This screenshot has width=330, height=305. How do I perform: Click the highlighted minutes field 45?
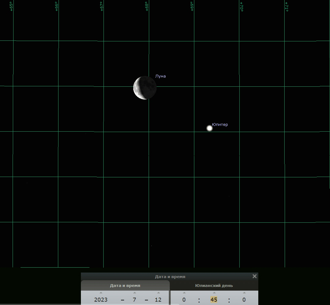pyautogui.click(x=214, y=299)
